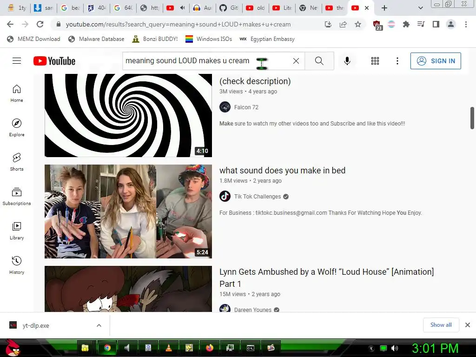Click the browser address bar URL
Image resolution: width=476 pixels, height=357 pixels.
pyautogui.click(x=178, y=24)
